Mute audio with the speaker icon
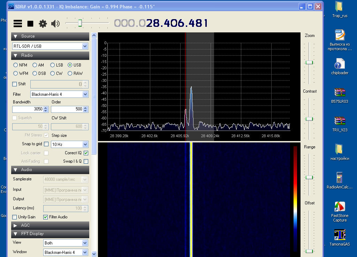 pos(55,24)
